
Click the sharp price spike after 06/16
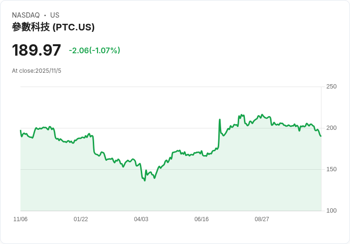pyautogui.click(x=220, y=120)
